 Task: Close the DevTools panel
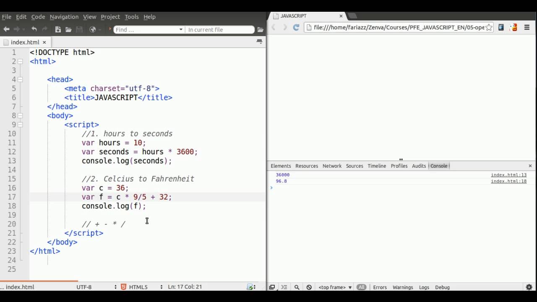[x=530, y=166]
